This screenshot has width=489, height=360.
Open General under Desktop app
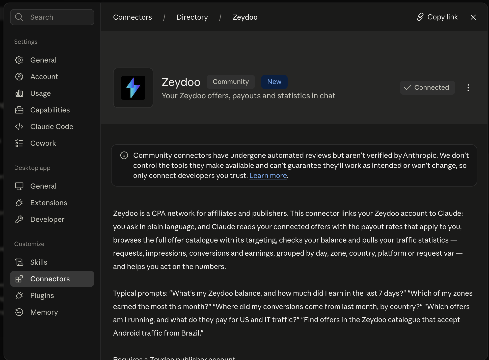tap(52, 186)
